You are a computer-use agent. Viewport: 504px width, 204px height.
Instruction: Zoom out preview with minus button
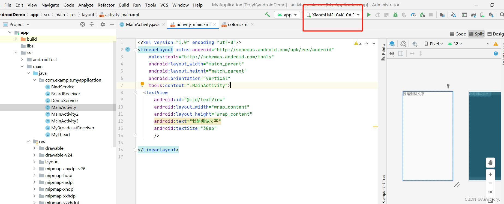pyautogui.click(x=490, y=183)
